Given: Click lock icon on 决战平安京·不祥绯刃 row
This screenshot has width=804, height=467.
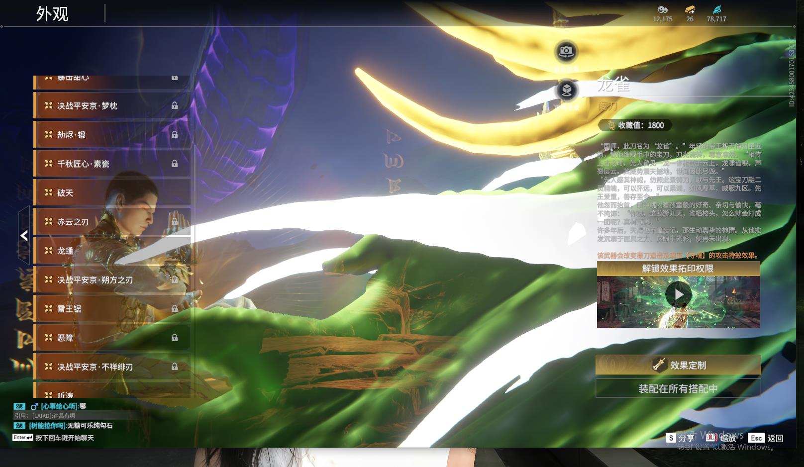Looking at the screenshot, I should point(175,367).
